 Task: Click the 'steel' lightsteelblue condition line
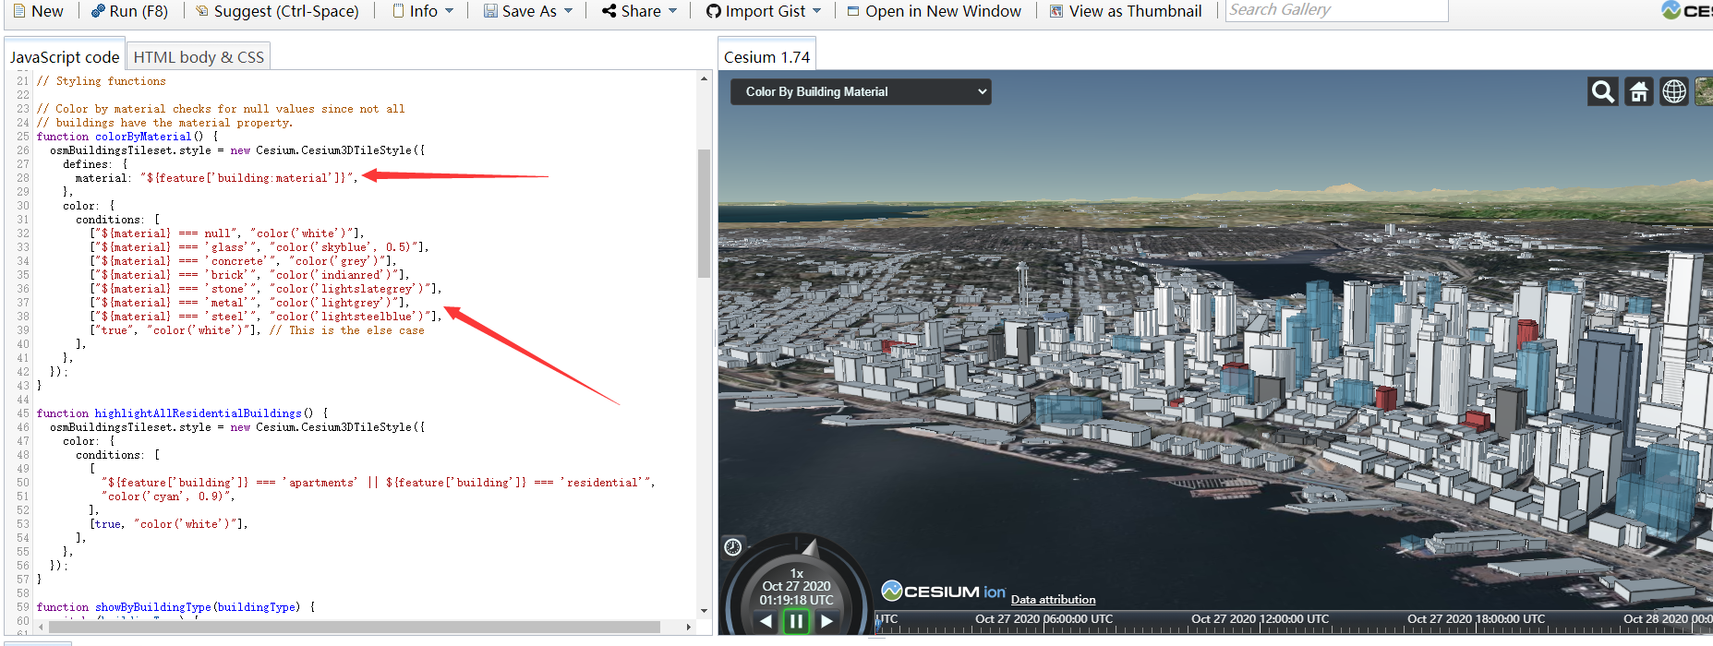click(x=266, y=317)
